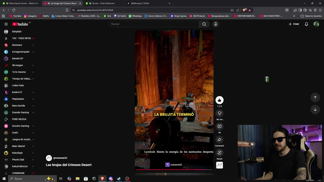Open the media control music note icon
The width and height of the screenshot is (324, 182).
click(295, 10)
